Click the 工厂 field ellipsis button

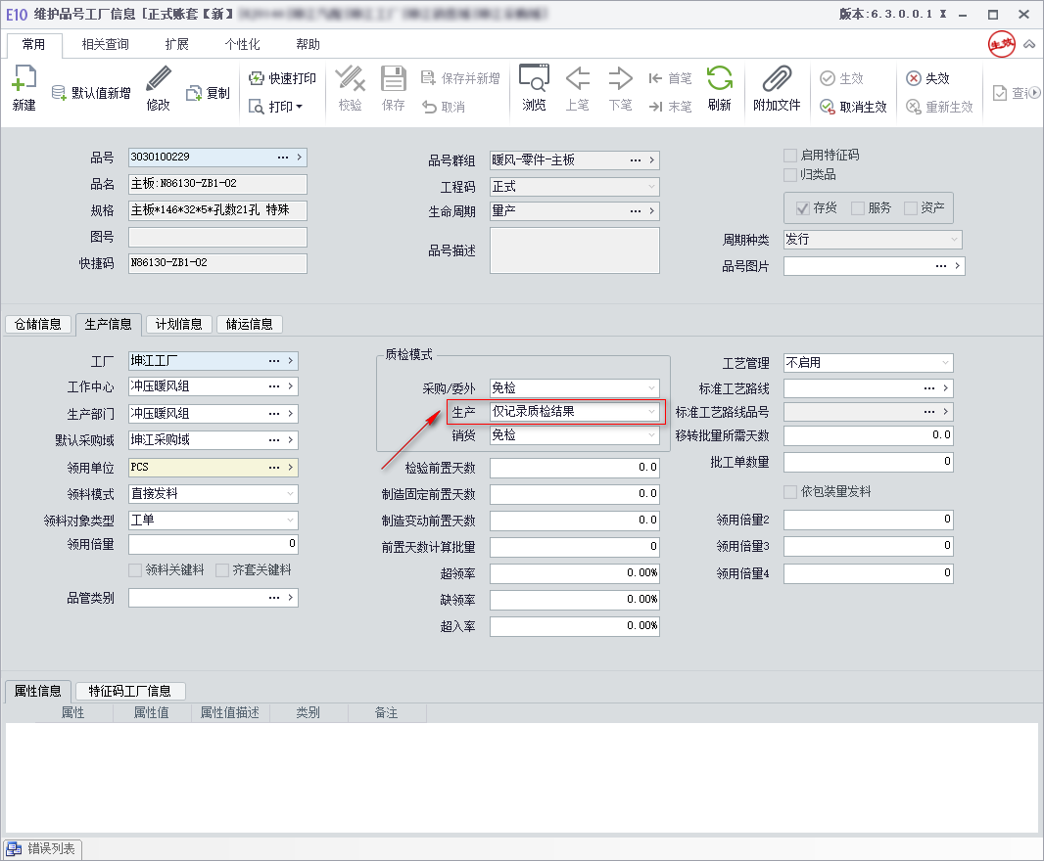coord(274,361)
